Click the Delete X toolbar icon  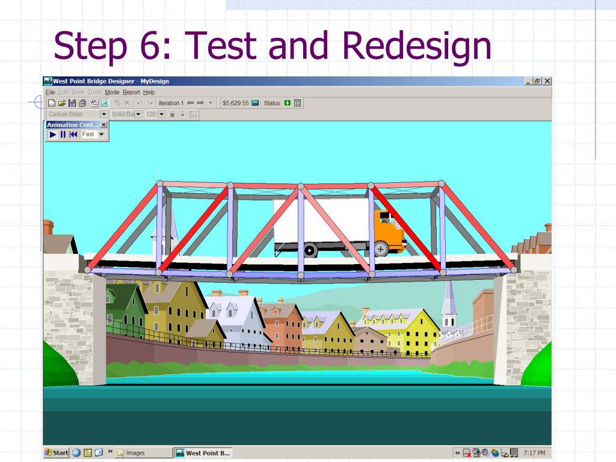coord(128,103)
